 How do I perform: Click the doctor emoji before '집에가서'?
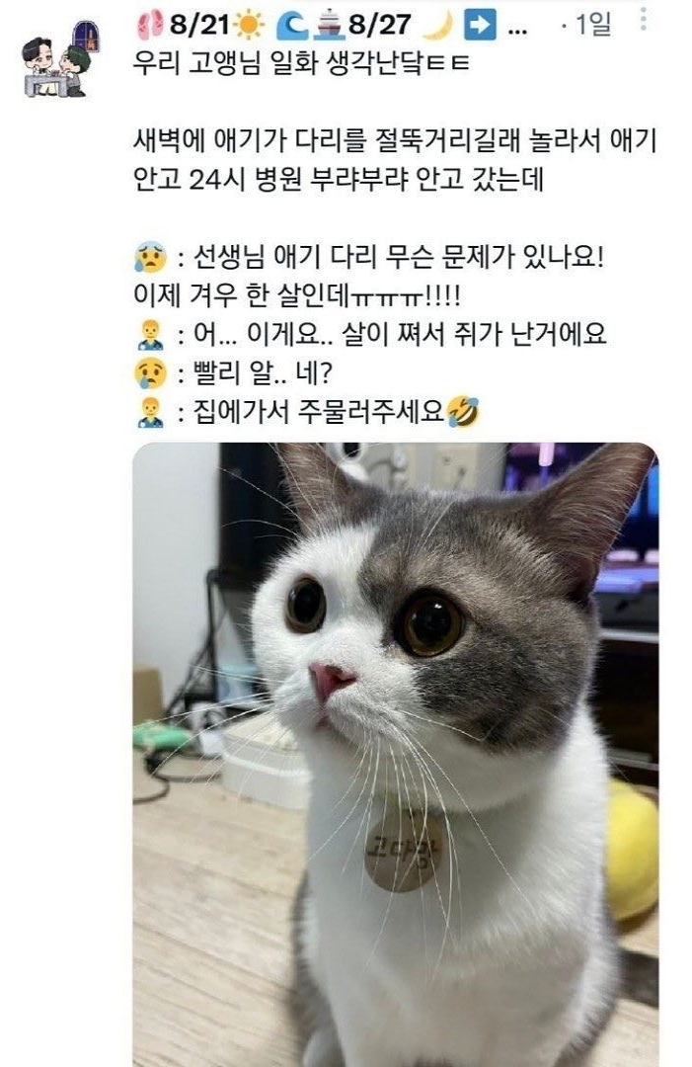[x=150, y=412]
